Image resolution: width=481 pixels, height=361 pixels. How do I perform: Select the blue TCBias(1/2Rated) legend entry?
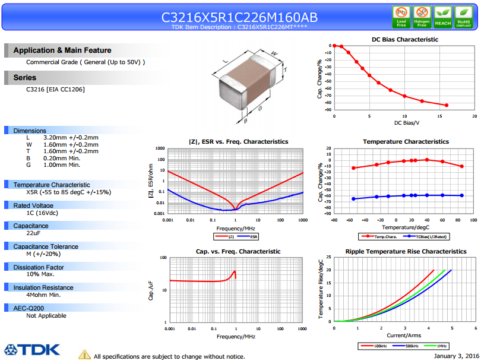tap(425, 236)
